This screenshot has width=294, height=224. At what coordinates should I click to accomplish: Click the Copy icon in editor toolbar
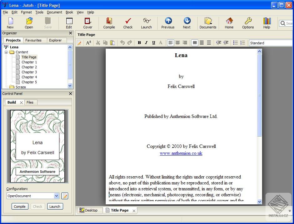click(105, 43)
